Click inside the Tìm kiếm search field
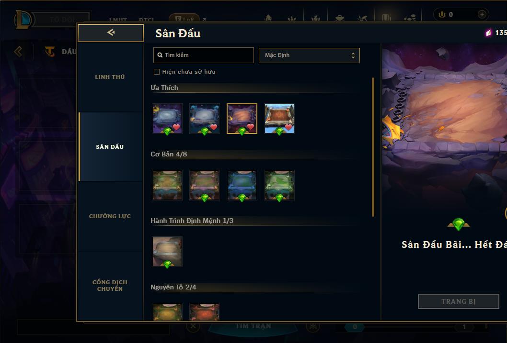This screenshot has height=343, width=507. 203,55
